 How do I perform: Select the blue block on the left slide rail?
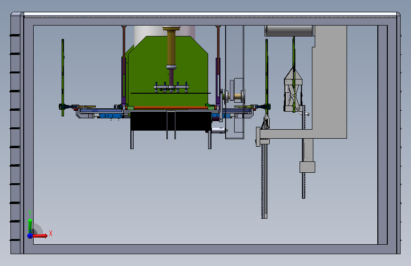click(110, 115)
